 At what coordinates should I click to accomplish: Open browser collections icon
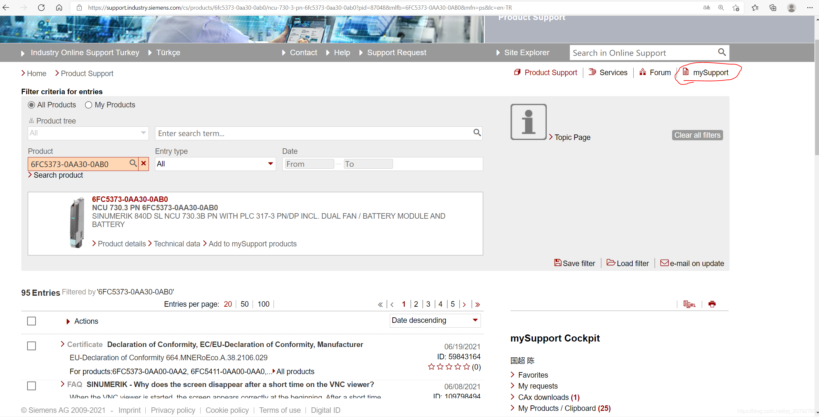click(x=773, y=8)
